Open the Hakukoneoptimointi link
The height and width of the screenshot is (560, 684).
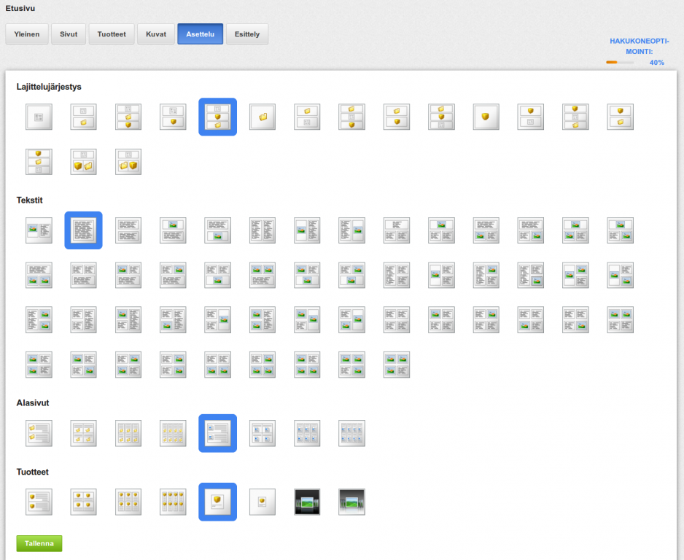pyautogui.click(x=639, y=46)
